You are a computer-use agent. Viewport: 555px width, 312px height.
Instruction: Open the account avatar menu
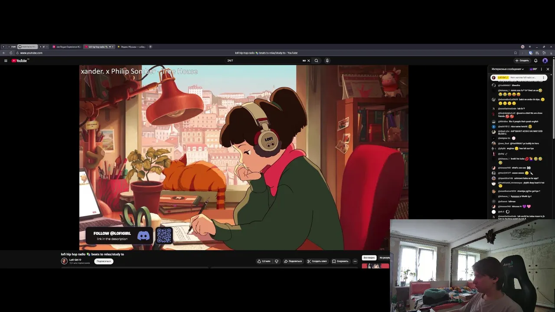545,61
